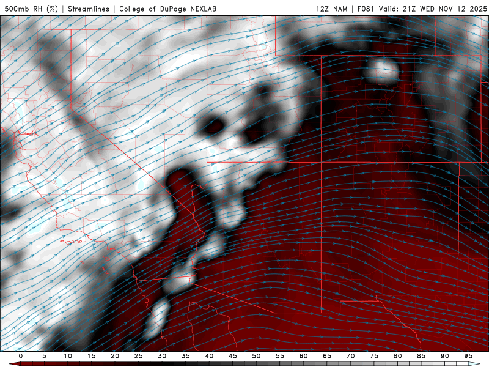Viewport: 489px width, 367px height.
Task: Click the "Valid: 21Z WED NOV 12 2025" text
Action: point(433,9)
